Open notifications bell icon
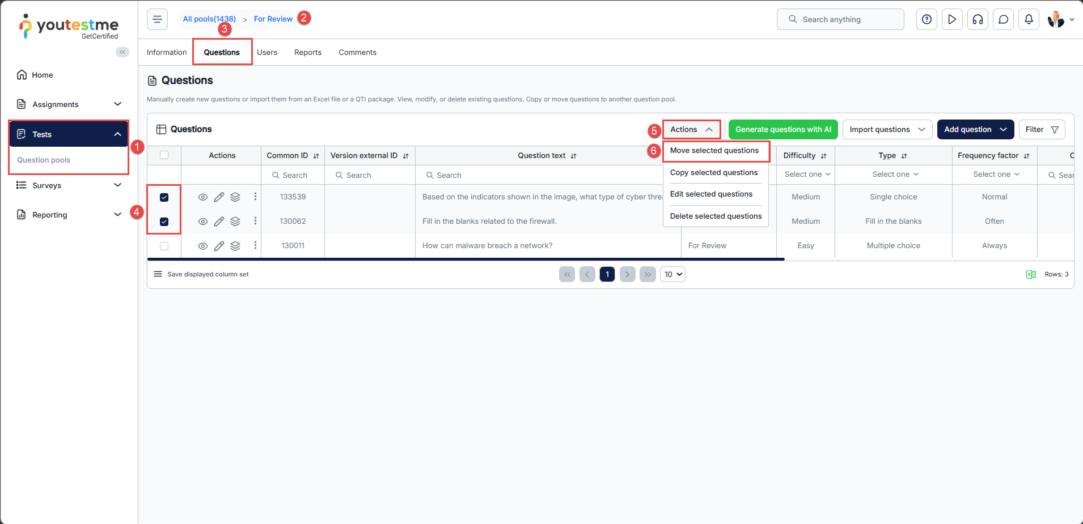The height and width of the screenshot is (524, 1083). point(1029,19)
